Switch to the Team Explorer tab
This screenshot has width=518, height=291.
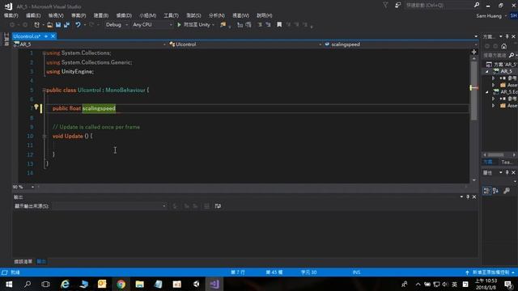coord(506,162)
